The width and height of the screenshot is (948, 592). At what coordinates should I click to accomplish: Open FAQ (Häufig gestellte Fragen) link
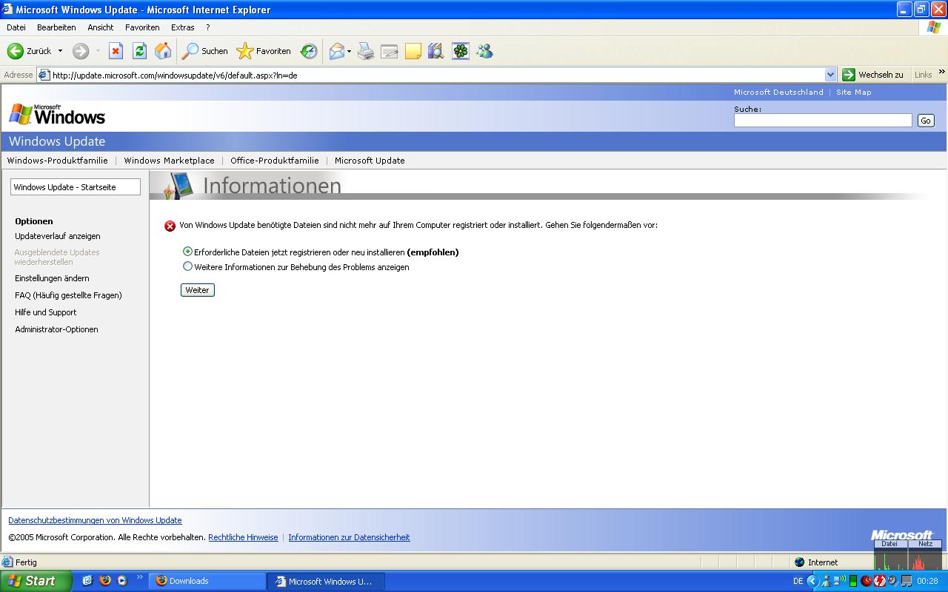pyautogui.click(x=68, y=295)
